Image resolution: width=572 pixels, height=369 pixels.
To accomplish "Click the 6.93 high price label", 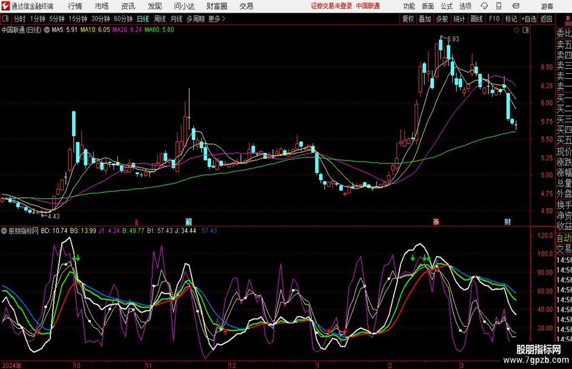I will tap(453, 39).
